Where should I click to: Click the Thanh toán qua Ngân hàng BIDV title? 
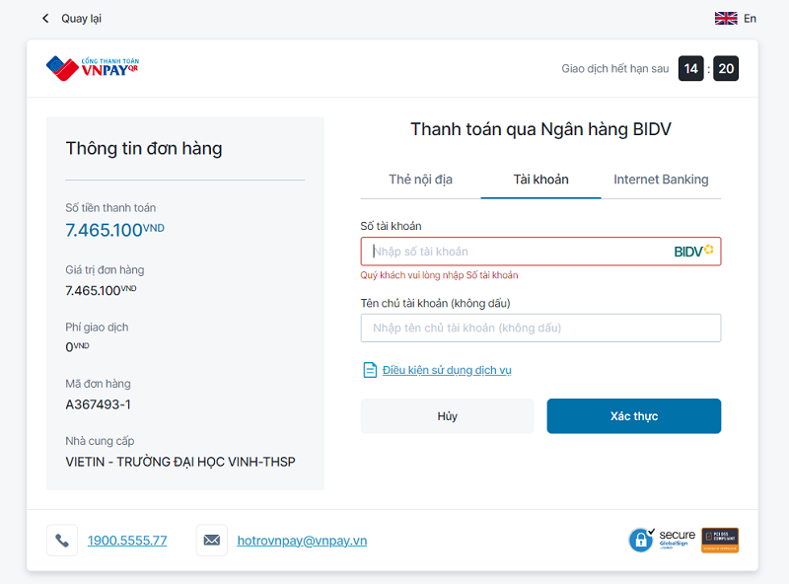pyautogui.click(x=540, y=129)
